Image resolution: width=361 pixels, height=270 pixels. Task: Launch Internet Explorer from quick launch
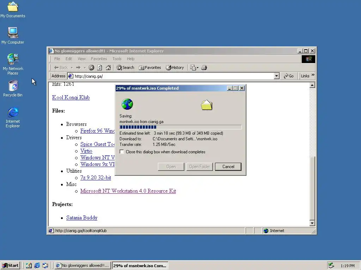[37, 266]
